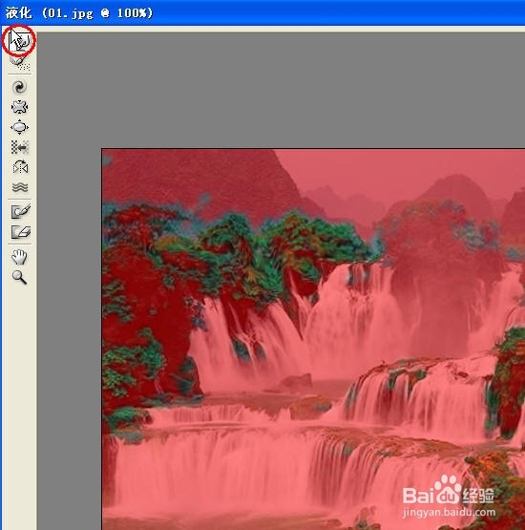Choose the Twirl Clockwise tool
This screenshot has width=525, height=530.
20,87
